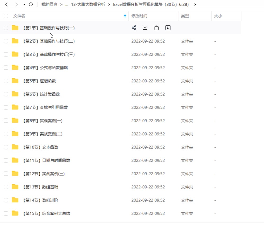Go to 13-大鹏大数据分析 breadcrumb
The width and height of the screenshot is (264, 233).
click(88, 5)
